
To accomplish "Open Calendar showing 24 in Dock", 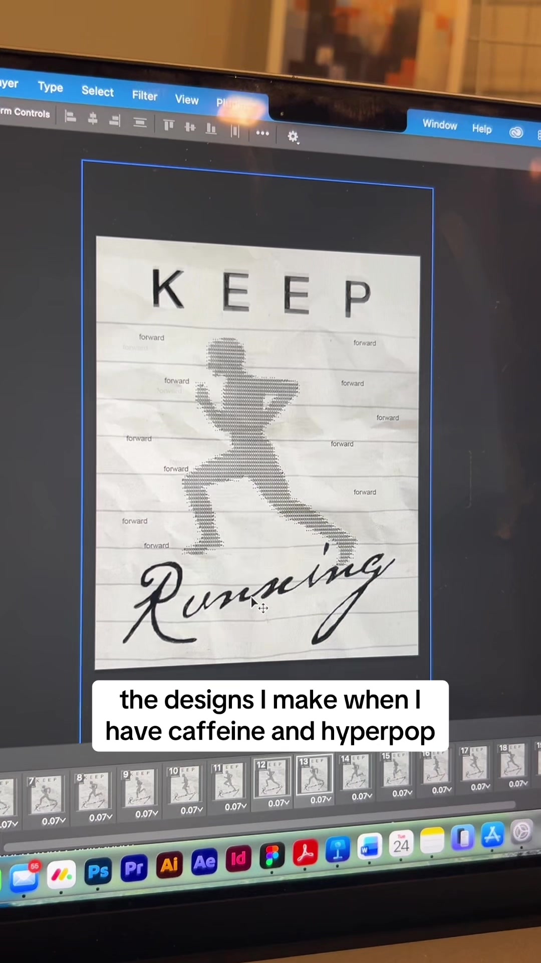I will (401, 844).
